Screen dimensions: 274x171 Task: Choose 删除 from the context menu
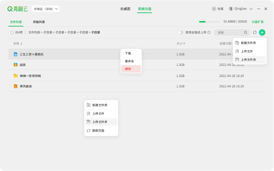click(131, 69)
